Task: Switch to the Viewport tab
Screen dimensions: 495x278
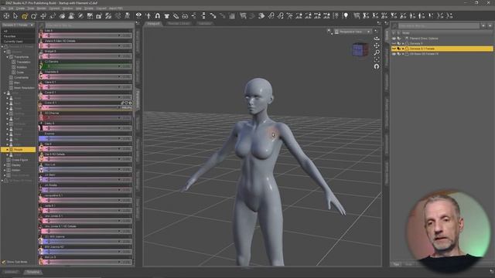Action: click(153, 23)
